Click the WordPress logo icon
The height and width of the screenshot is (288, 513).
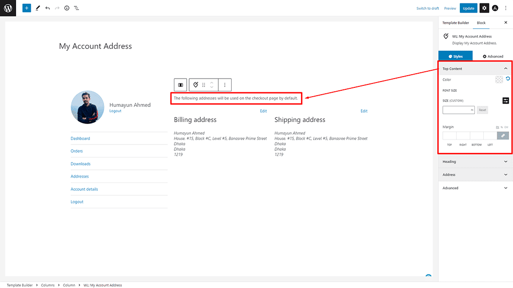coord(8,8)
